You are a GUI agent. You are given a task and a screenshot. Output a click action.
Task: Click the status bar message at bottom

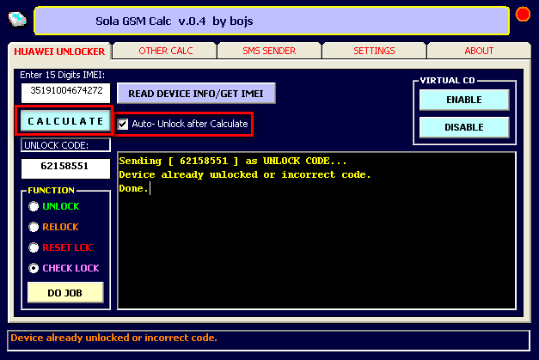[x=113, y=338]
